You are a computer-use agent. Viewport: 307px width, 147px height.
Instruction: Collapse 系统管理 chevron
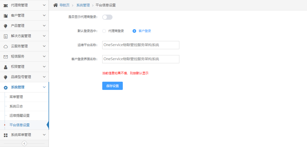tap(44, 87)
